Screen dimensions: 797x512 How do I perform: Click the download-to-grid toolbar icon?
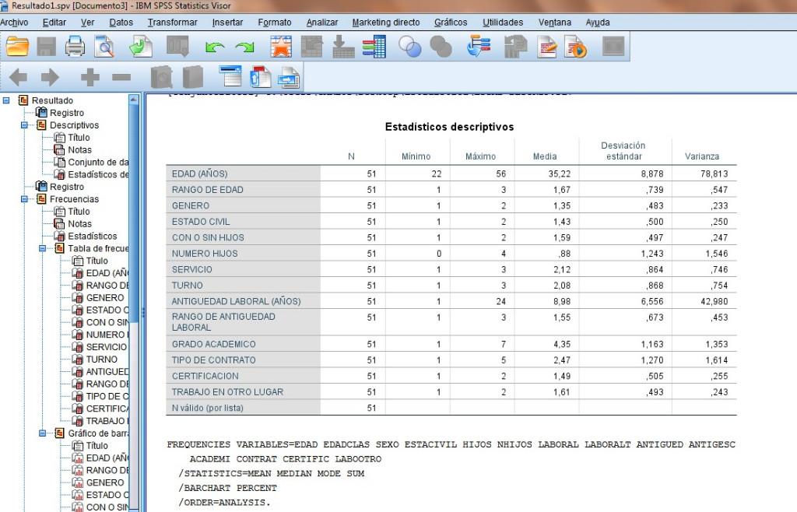coord(343,47)
